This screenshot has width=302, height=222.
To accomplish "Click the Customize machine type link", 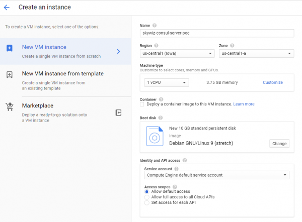I will tap(273, 82).
